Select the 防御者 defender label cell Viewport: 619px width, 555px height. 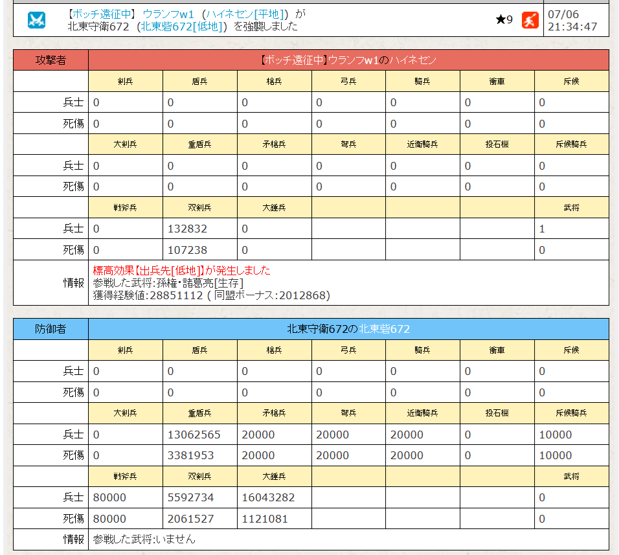[x=51, y=329]
